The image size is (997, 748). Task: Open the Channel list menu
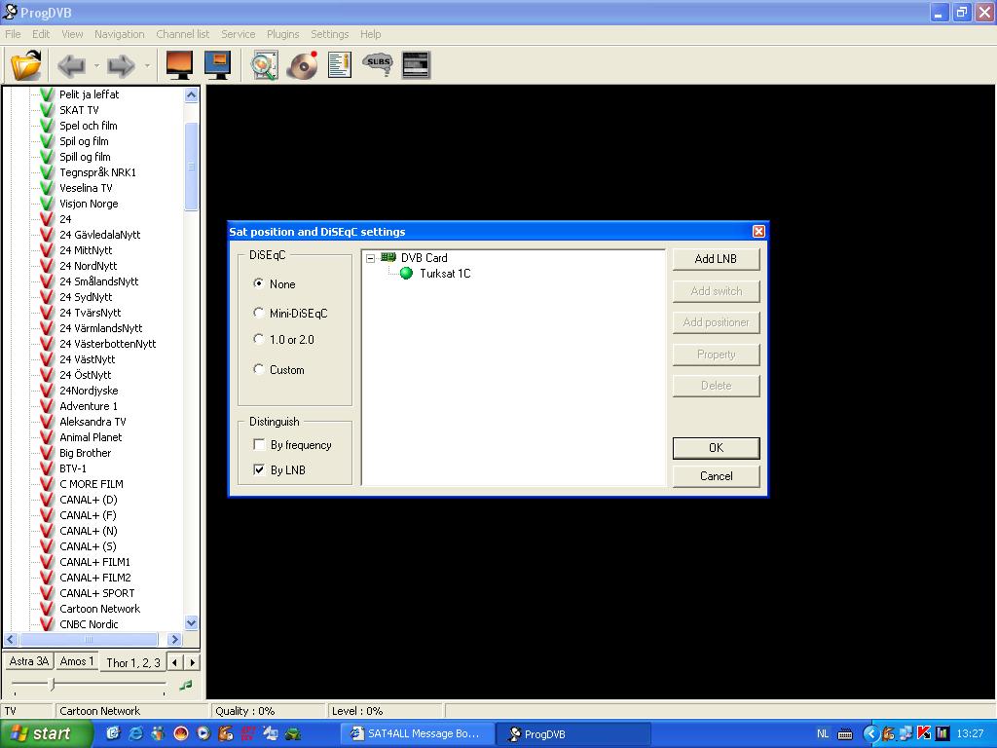pyautogui.click(x=182, y=34)
